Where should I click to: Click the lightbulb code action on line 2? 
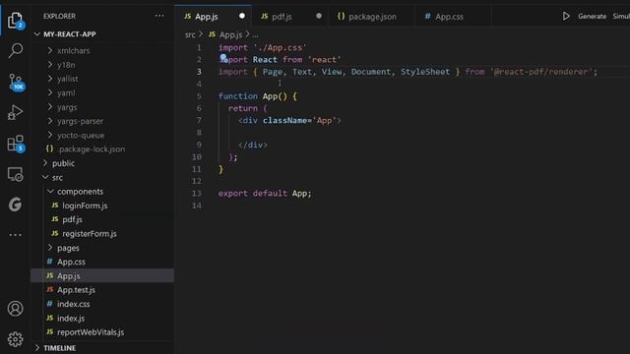tap(223, 58)
